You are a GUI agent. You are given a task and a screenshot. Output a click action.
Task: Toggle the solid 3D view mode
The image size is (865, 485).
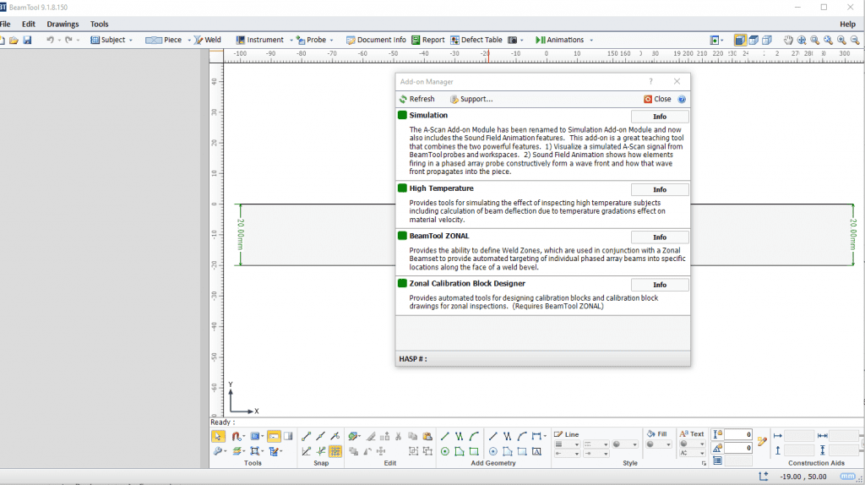pyautogui.click(x=740, y=40)
